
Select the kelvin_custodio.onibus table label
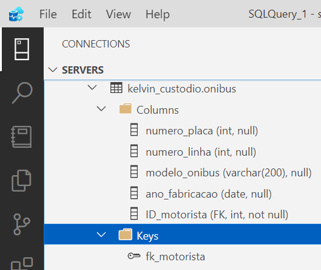tap(182, 89)
